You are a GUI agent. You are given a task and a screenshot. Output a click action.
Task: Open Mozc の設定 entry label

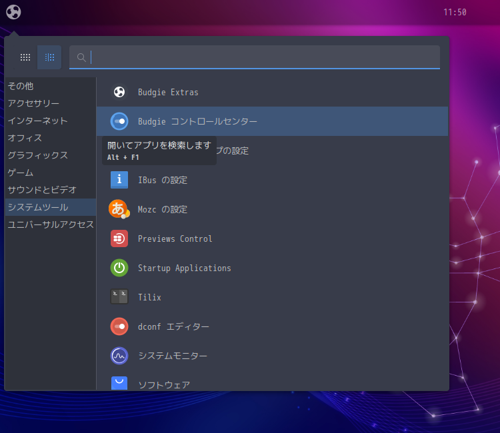click(163, 210)
